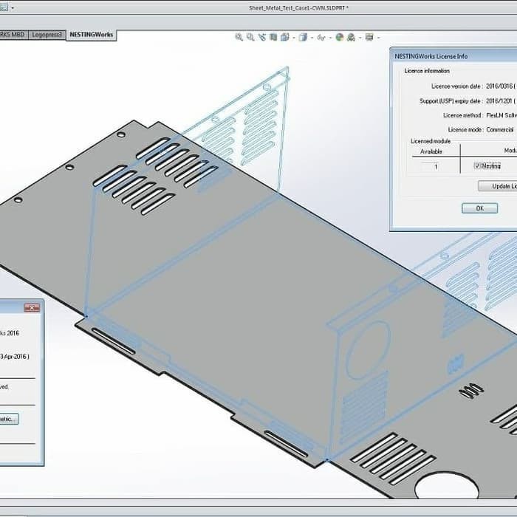The height and width of the screenshot is (517, 517).
Task: Switch to the NESTINGWorks tab
Action: [x=92, y=35]
